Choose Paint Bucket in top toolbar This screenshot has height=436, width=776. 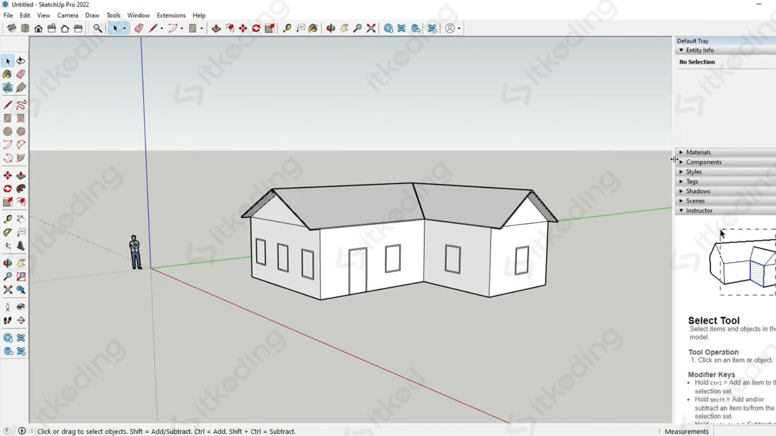313,28
